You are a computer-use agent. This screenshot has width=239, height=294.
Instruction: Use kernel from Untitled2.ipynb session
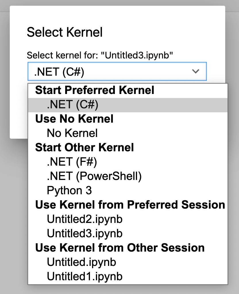pyautogui.click(x=85, y=219)
